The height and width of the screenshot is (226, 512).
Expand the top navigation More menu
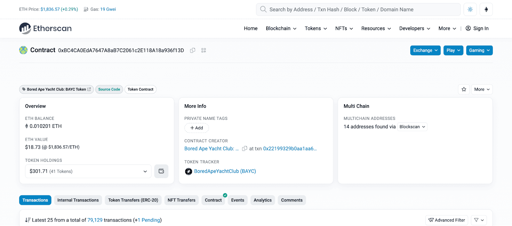pyautogui.click(x=447, y=28)
